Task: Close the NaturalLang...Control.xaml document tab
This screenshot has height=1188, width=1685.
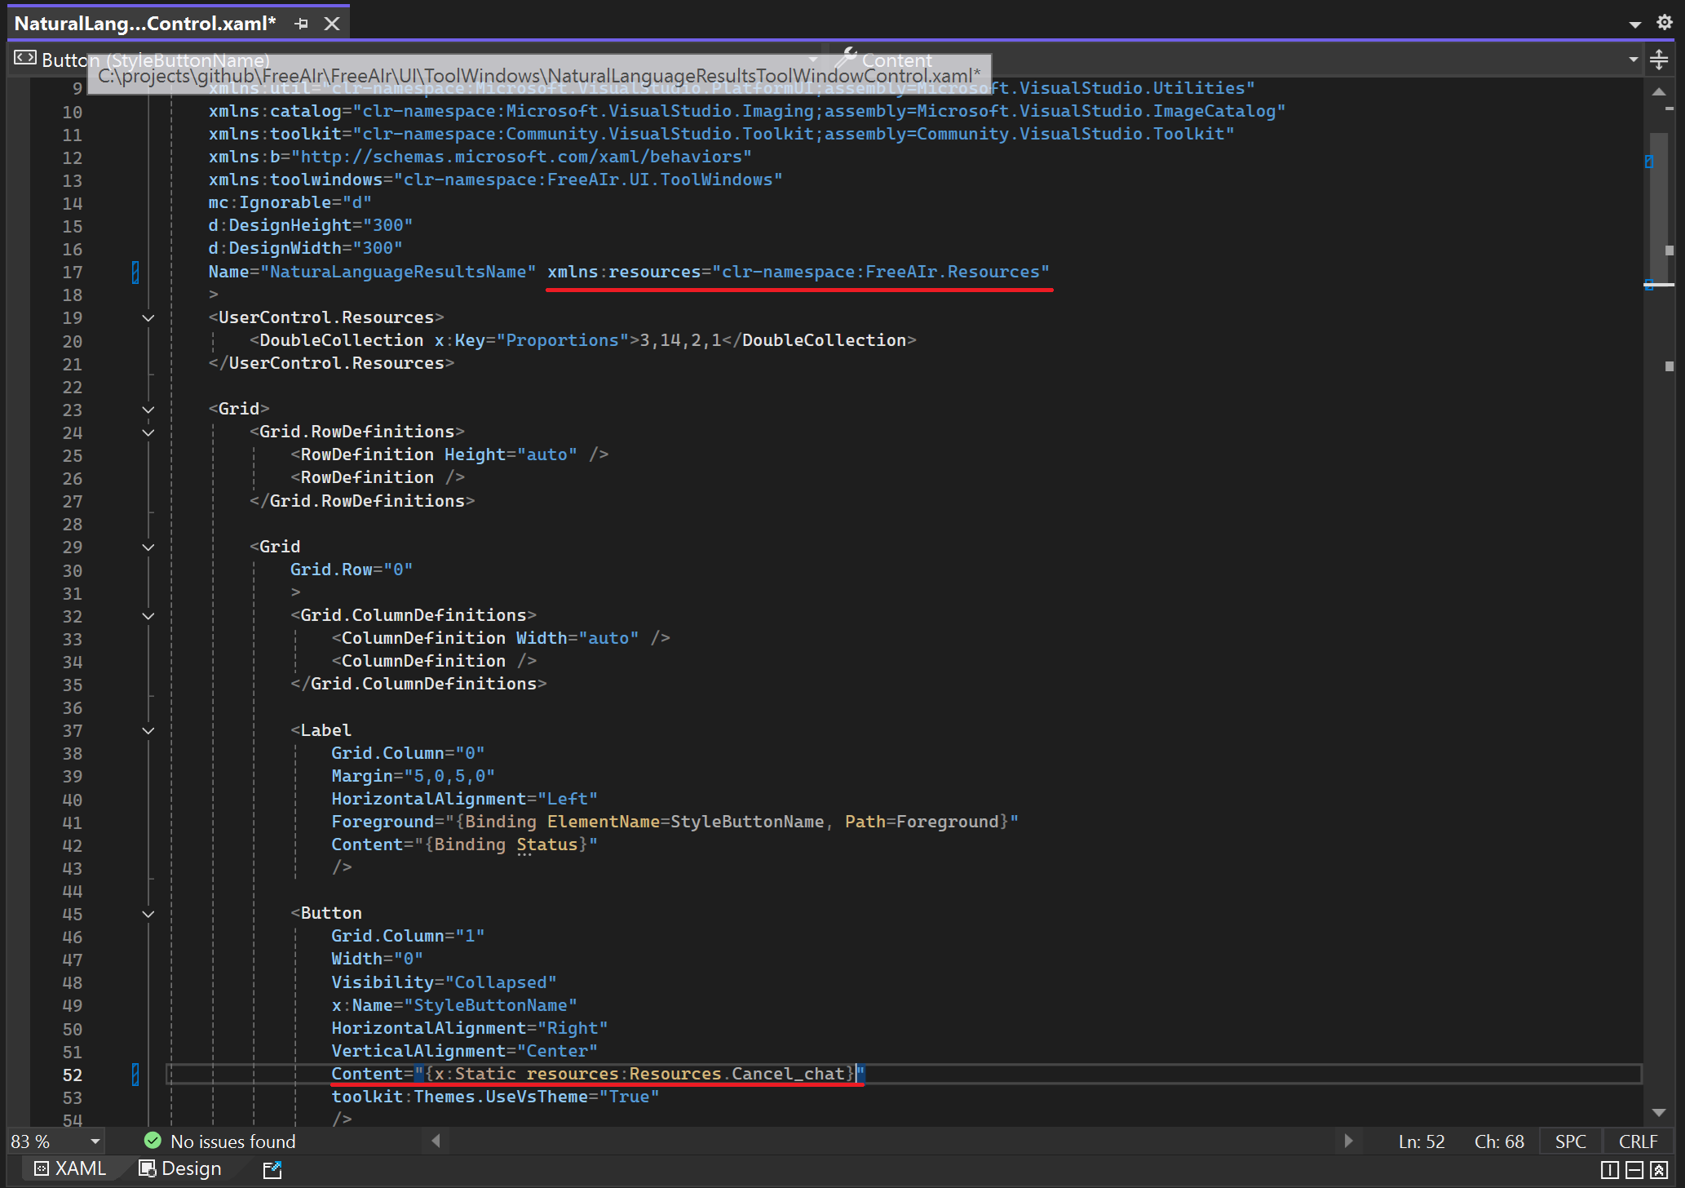Action: (332, 24)
